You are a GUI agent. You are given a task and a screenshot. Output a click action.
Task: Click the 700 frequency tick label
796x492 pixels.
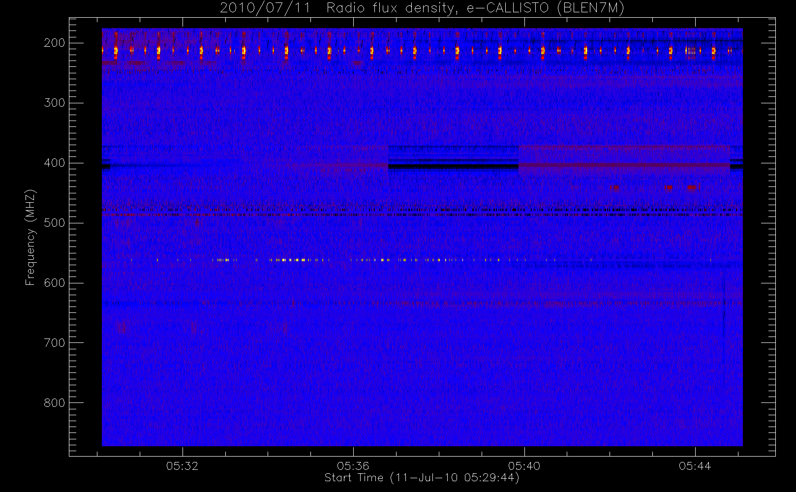click(55, 343)
